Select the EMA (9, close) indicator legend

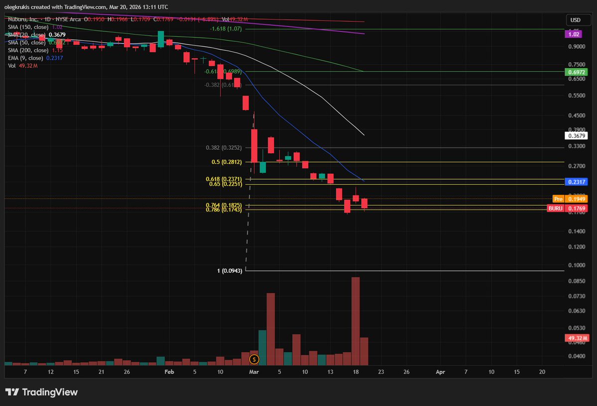(35, 58)
